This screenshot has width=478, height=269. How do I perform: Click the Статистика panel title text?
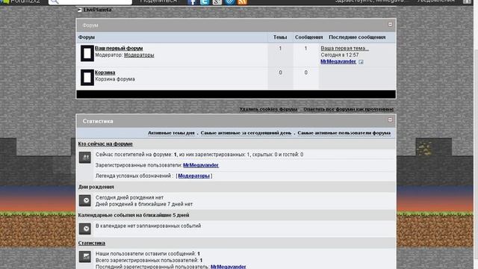coord(98,121)
